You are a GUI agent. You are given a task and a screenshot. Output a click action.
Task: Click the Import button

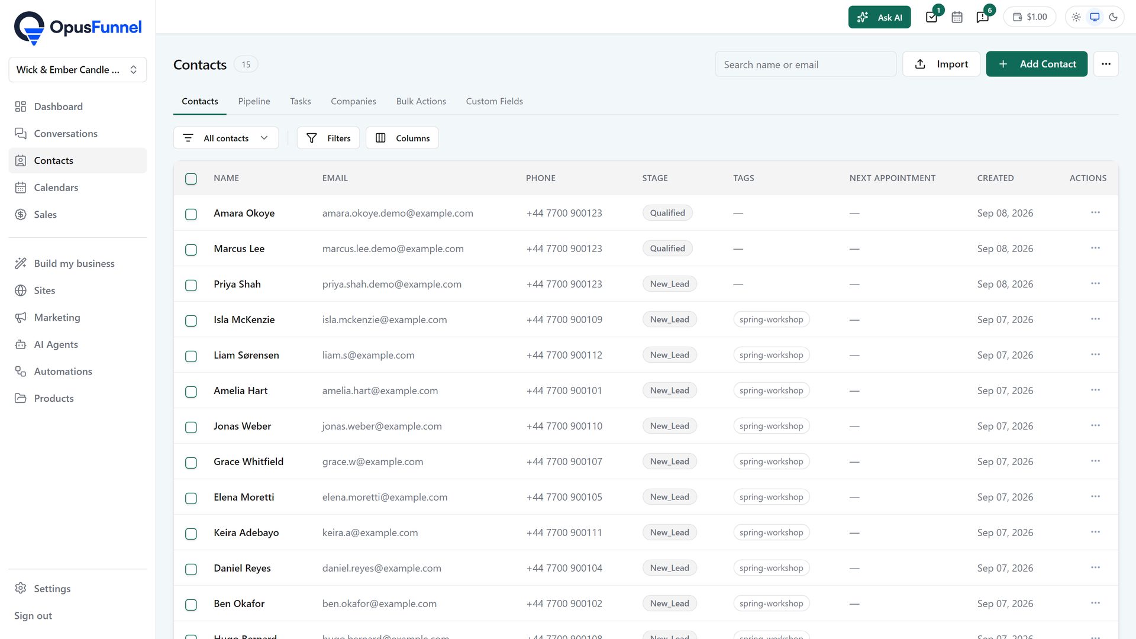(x=941, y=64)
